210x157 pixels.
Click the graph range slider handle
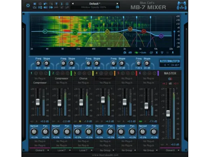pos(174,31)
